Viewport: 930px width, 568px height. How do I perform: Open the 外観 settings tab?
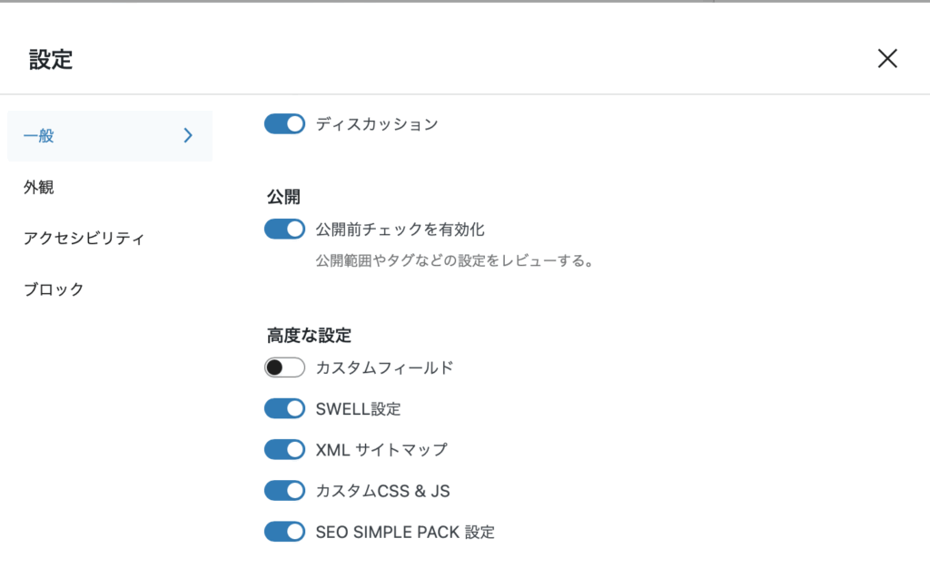39,187
